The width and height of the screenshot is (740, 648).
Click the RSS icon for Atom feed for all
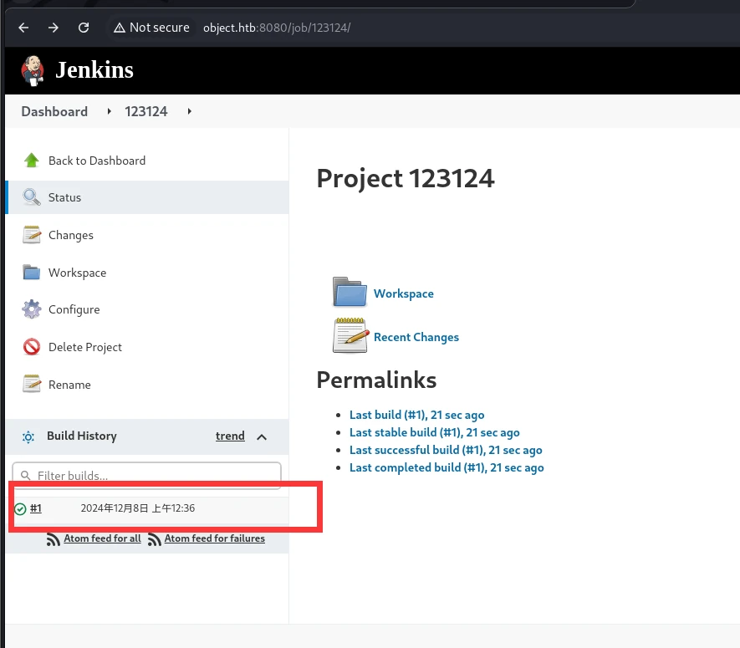[x=54, y=539]
